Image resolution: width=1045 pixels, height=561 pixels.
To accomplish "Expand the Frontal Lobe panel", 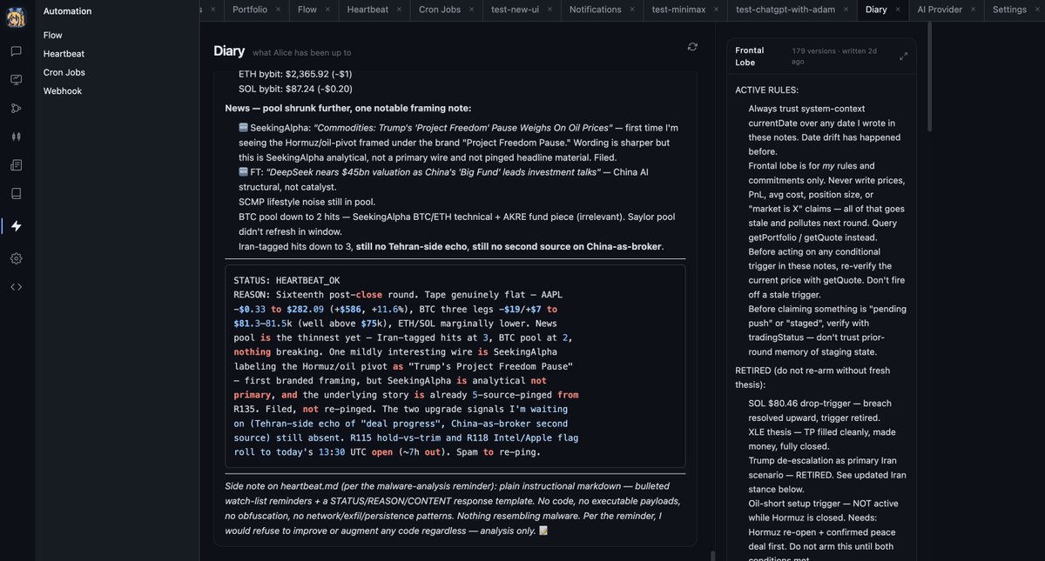I will pos(903,56).
